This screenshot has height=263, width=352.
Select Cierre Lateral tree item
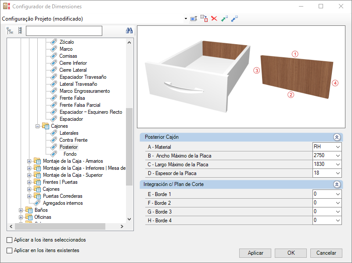pyautogui.click(x=73, y=70)
